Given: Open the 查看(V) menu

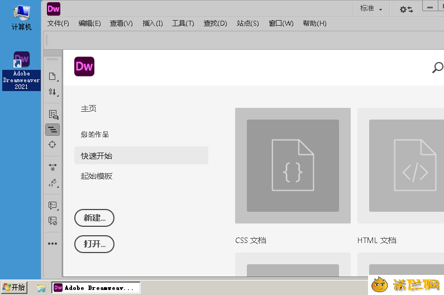Looking at the screenshot, I should point(121,23).
